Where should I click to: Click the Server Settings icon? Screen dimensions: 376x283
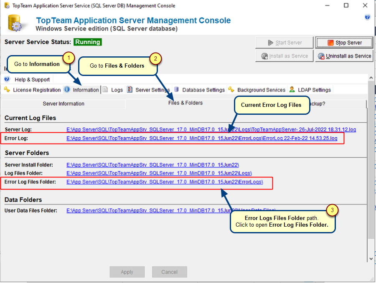130,89
